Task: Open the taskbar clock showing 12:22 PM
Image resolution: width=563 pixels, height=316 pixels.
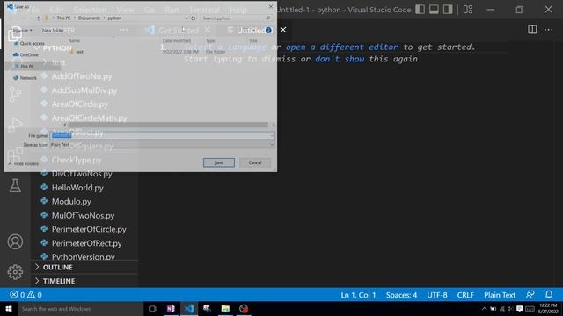Action: click(547, 308)
